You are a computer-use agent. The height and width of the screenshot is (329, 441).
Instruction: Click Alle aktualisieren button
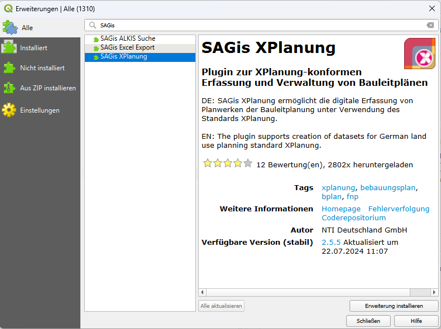pos(222,306)
